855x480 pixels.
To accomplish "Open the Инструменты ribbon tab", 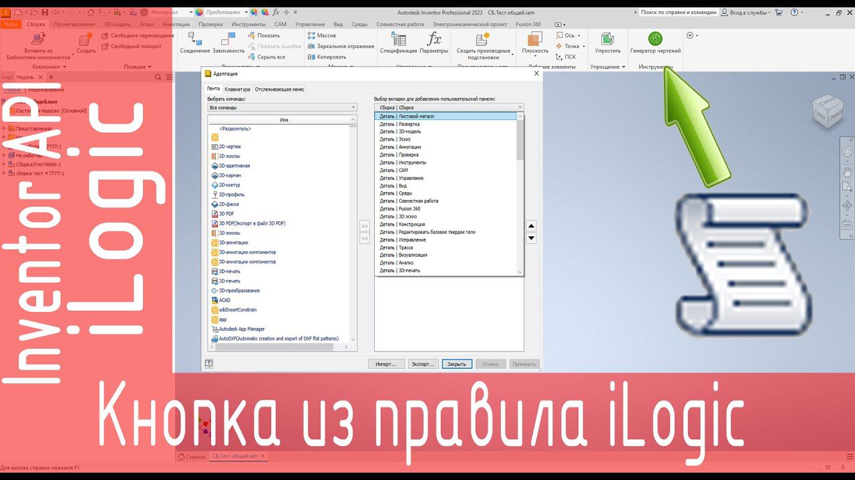I will pyautogui.click(x=248, y=24).
